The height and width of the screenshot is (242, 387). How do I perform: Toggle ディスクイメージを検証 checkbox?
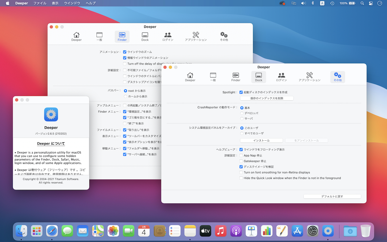point(241,167)
